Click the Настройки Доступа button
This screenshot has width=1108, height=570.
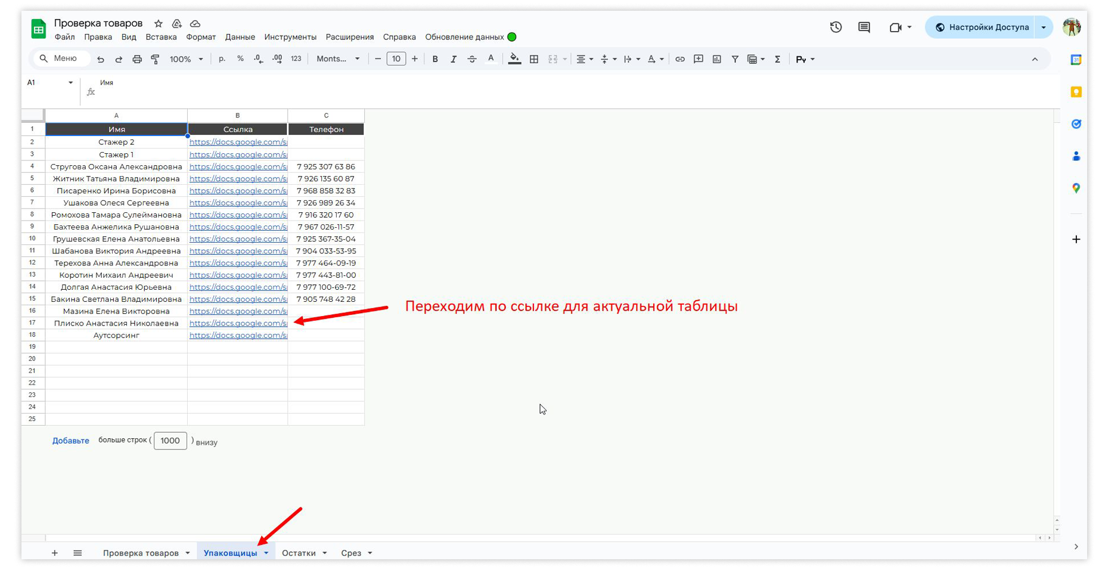[x=981, y=27]
